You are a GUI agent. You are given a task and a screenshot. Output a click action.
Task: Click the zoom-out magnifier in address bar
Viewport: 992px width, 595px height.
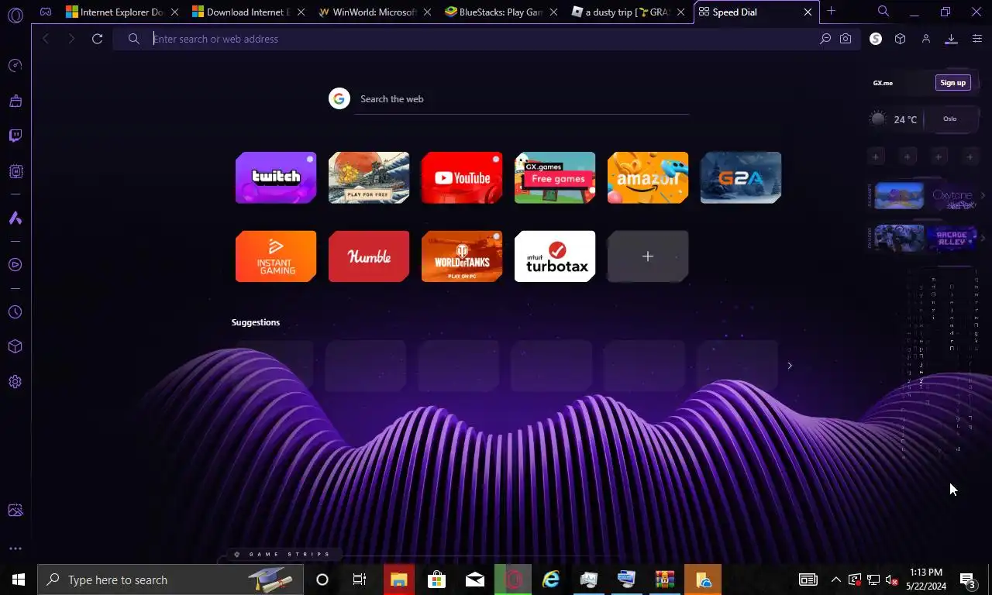pos(825,39)
